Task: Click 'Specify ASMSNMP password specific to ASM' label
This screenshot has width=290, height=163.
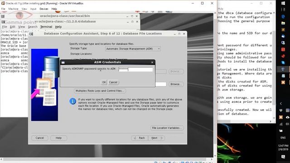Action: [x=89, y=69]
